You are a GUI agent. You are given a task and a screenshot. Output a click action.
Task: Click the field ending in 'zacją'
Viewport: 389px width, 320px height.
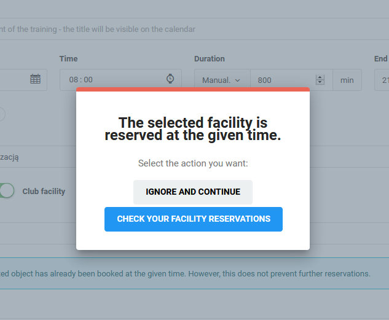click(37, 157)
